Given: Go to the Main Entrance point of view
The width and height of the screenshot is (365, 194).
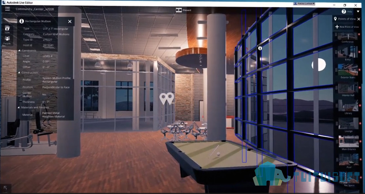Looking at the screenshot, I should pyautogui.click(x=349, y=141).
